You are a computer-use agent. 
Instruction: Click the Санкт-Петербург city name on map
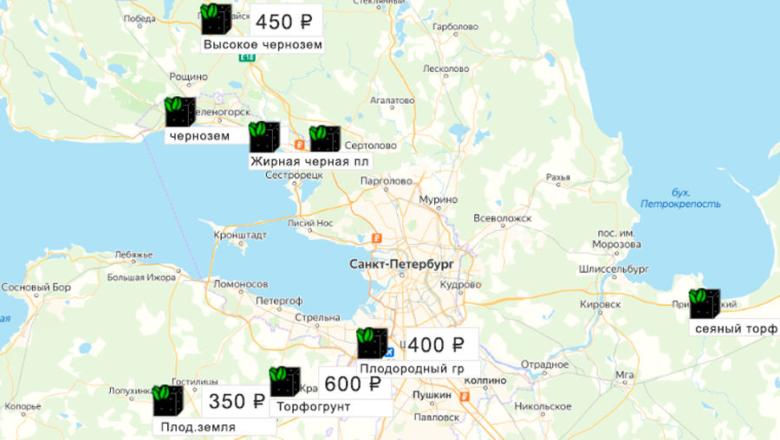pyautogui.click(x=401, y=263)
